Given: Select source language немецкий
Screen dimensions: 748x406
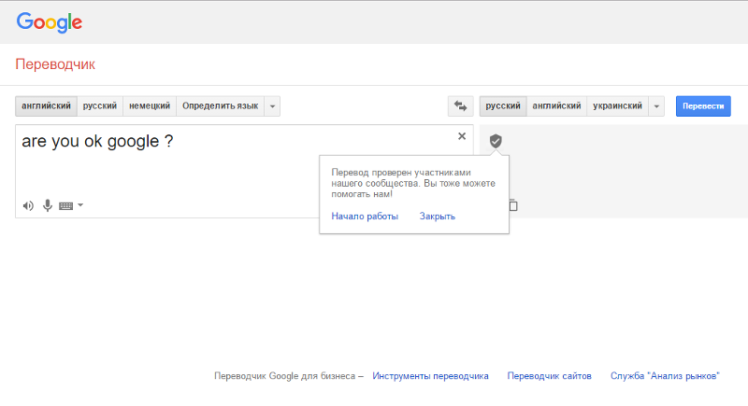Looking at the screenshot, I should pyautogui.click(x=150, y=106).
